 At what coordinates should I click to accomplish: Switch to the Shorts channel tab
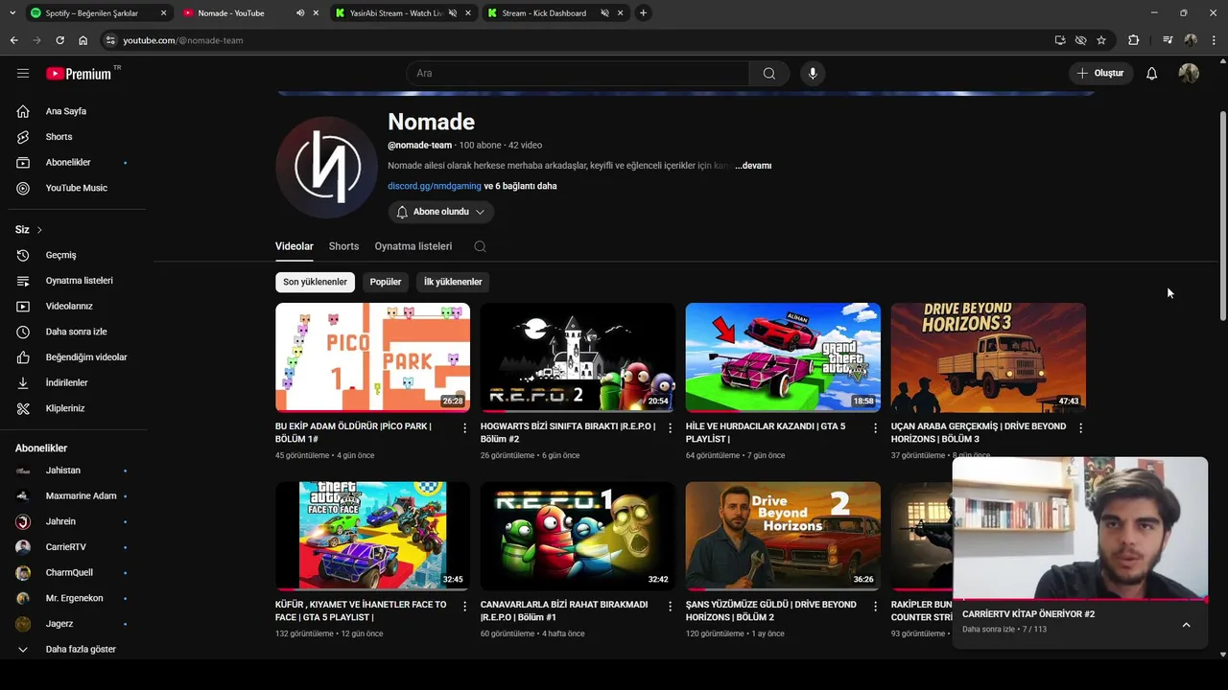coord(343,246)
